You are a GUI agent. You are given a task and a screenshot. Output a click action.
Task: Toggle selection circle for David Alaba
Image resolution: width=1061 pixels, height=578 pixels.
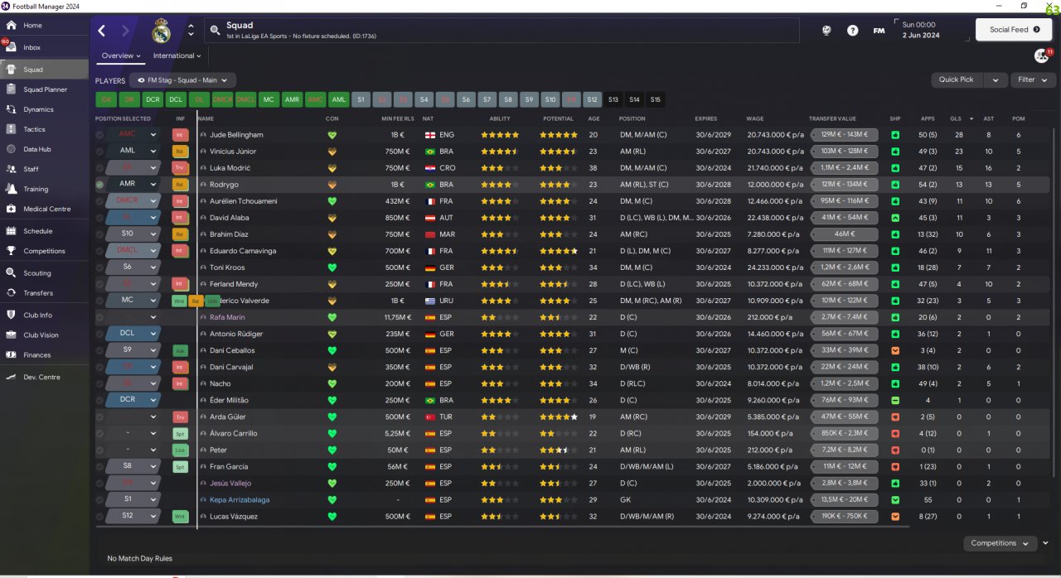tap(99, 218)
